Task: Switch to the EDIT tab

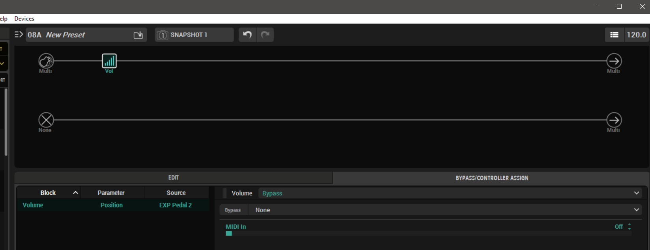Action: (174, 178)
